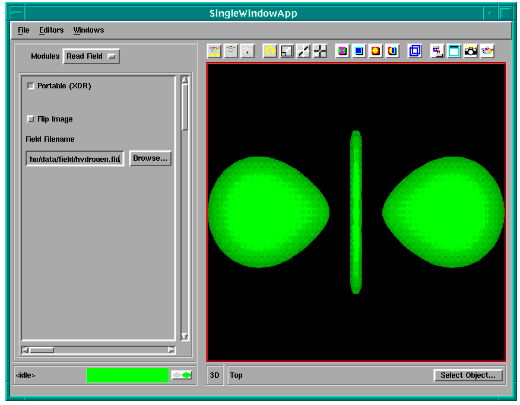Toggle the Flip Image checkbox
The height and width of the screenshot is (405, 520).
[x=31, y=119]
